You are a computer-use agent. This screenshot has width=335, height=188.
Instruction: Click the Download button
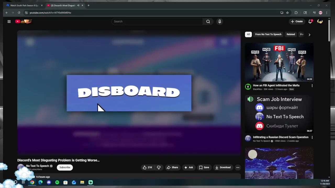click(223, 167)
